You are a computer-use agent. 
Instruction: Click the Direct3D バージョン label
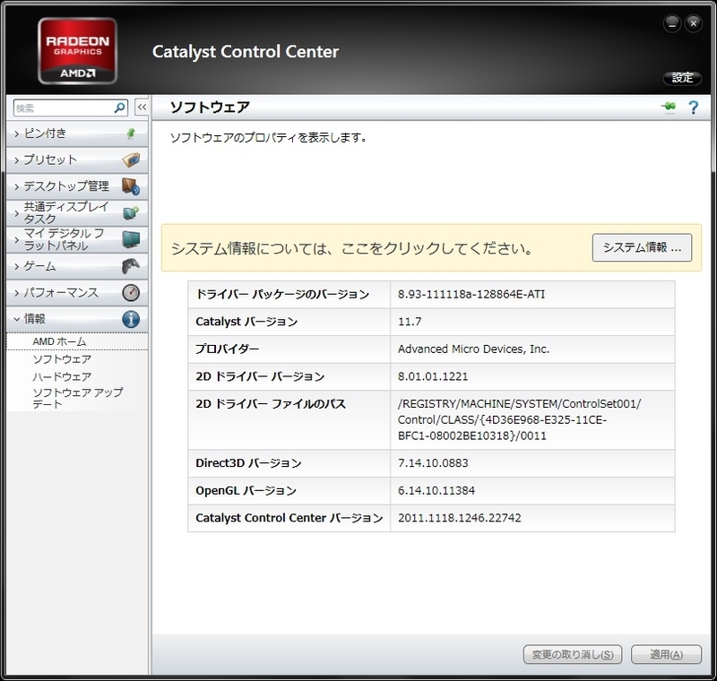coord(248,463)
